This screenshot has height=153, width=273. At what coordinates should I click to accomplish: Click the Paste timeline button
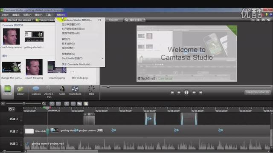(86, 104)
